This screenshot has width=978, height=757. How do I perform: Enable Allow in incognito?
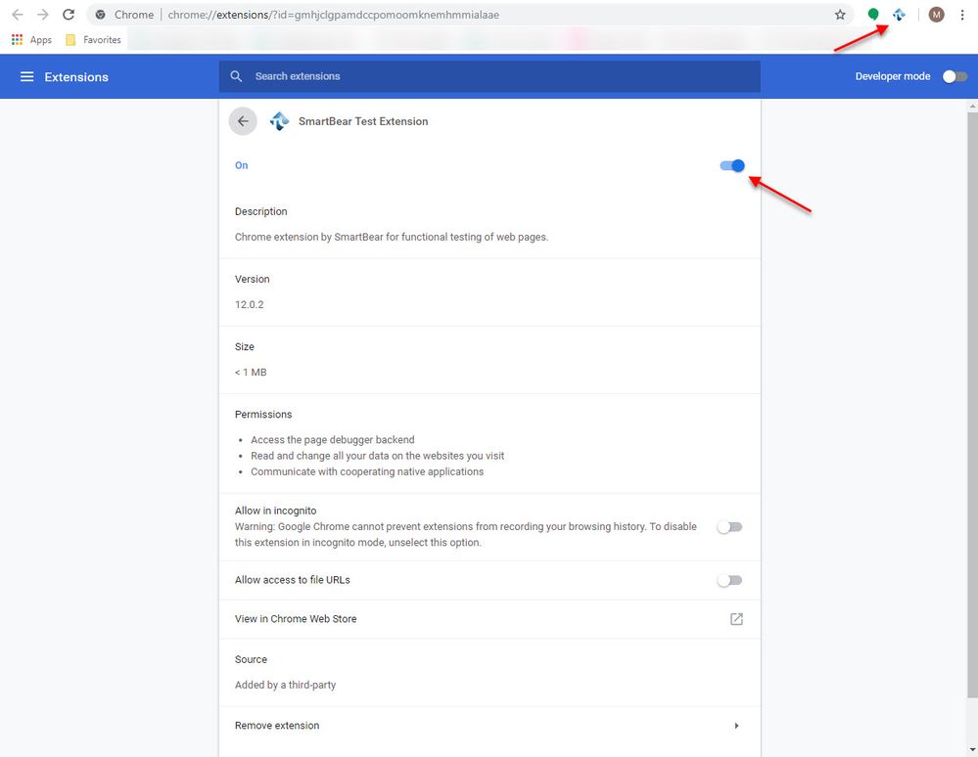(730, 527)
